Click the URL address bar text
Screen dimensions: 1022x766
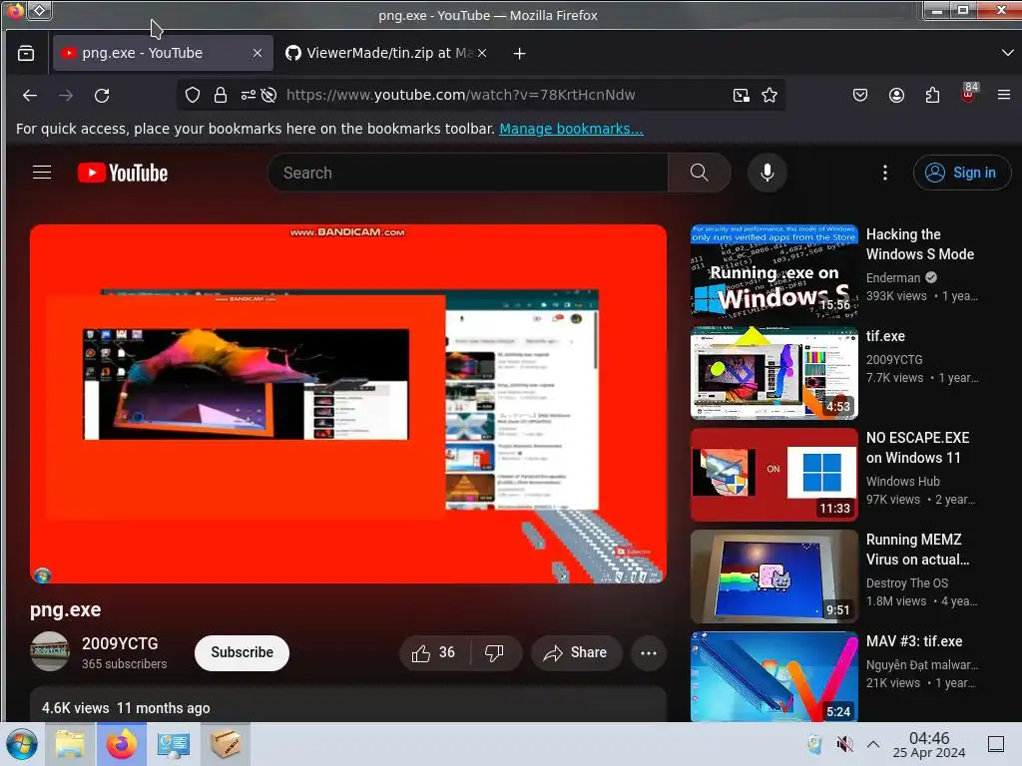click(460, 95)
